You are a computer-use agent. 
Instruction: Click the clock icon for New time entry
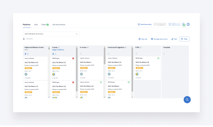tap(139, 24)
